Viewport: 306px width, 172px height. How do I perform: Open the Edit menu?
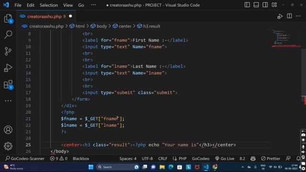pos(31,5)
